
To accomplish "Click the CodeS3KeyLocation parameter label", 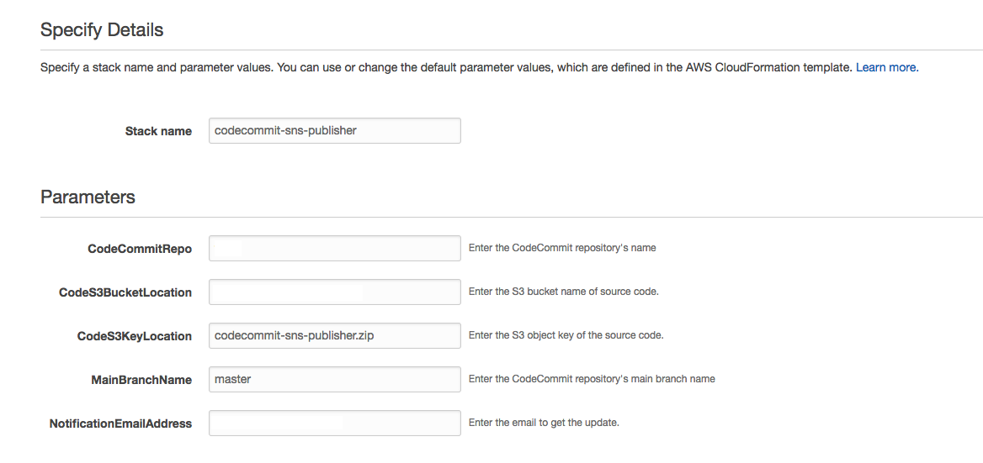I will [135, 336].
